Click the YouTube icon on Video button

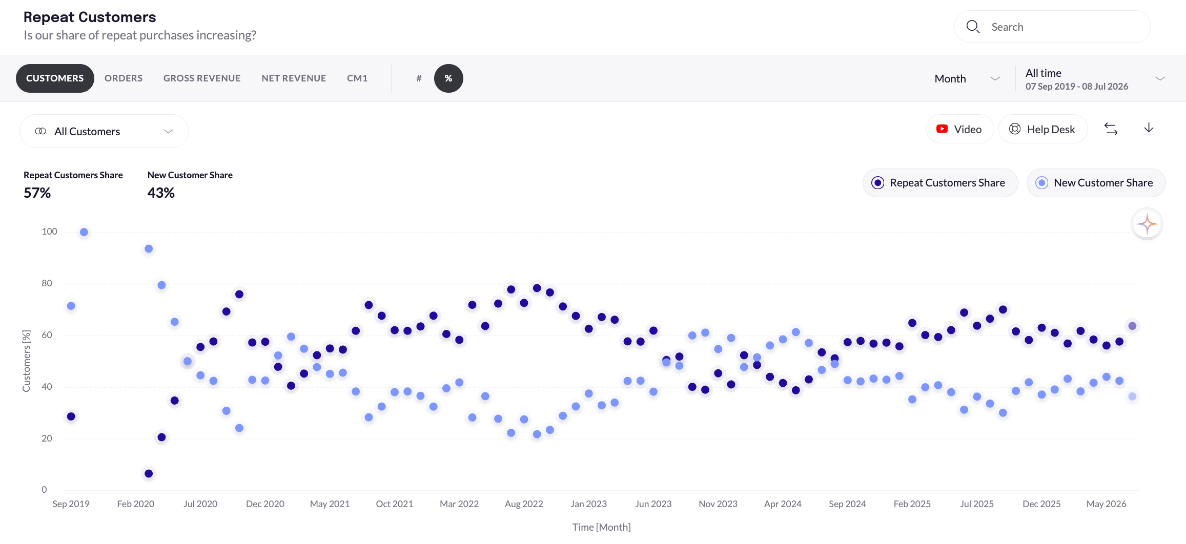click(942, 129)
